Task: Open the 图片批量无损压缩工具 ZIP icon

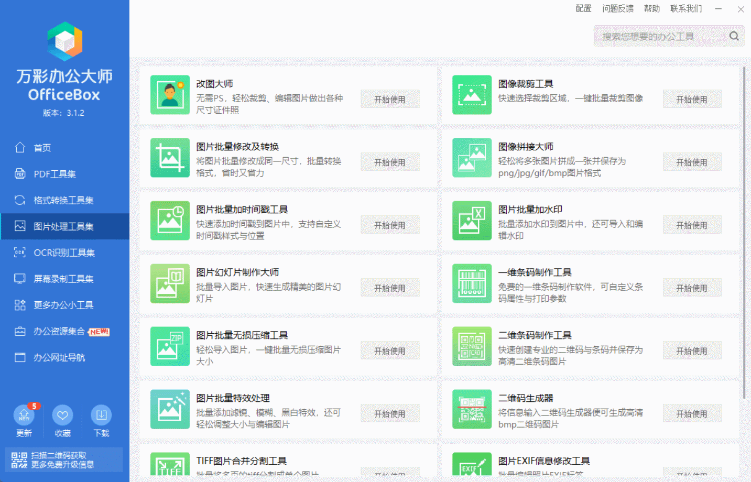Action: (x=170, y=346)
